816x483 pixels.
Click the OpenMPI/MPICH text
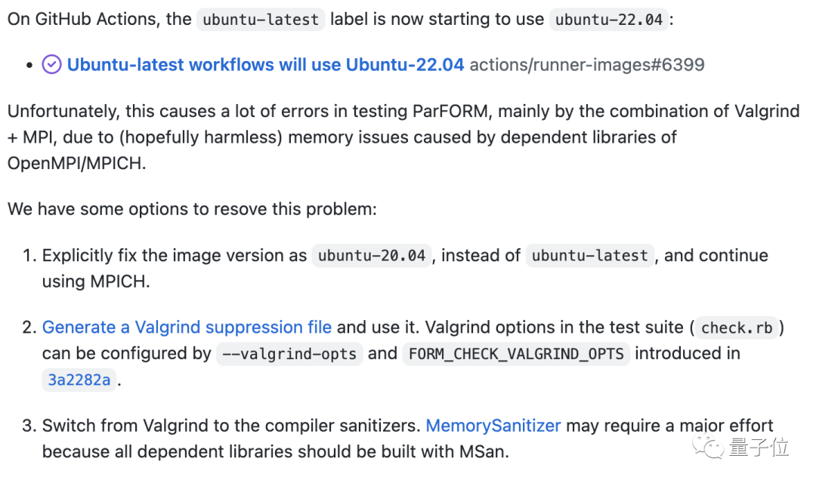(x=76, y=163)
